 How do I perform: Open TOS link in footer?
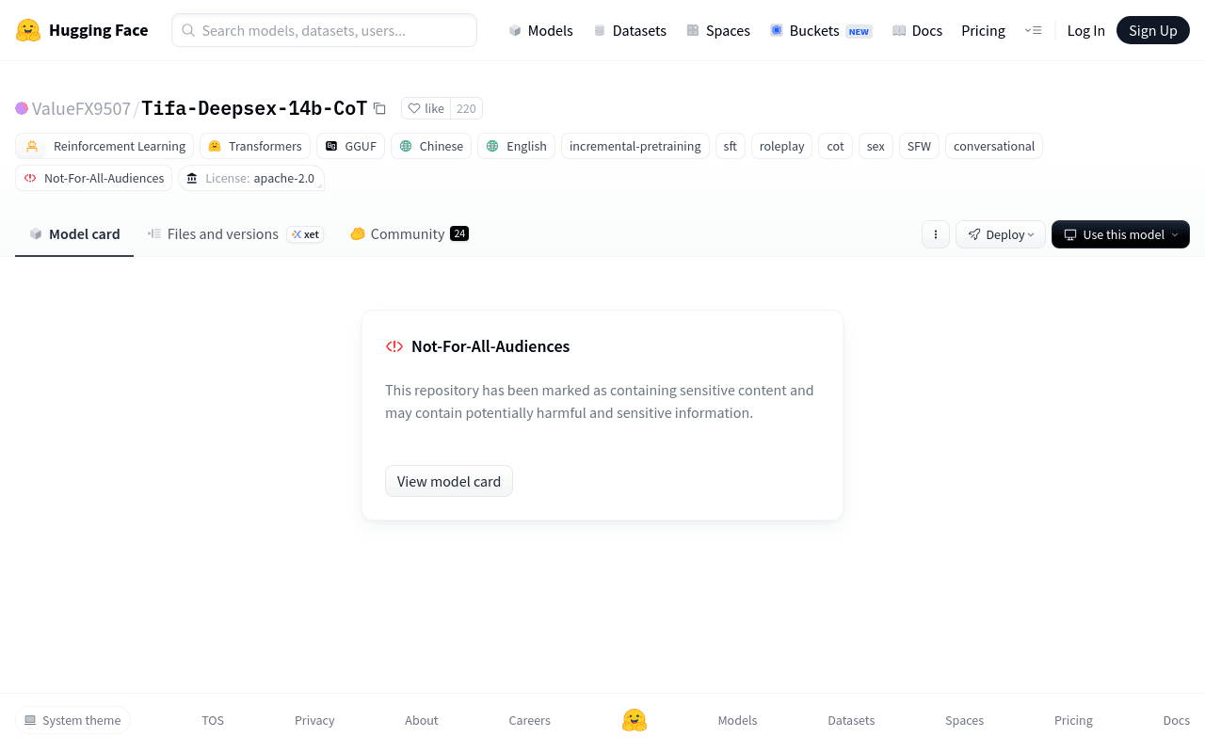click(x=213, y=720)
